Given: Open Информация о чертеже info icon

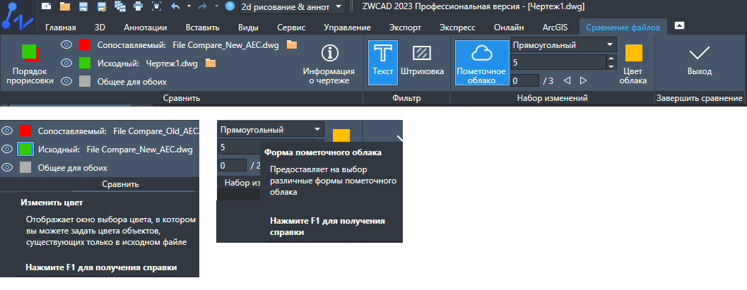Looking at the screenshot, I should point(328,53).
